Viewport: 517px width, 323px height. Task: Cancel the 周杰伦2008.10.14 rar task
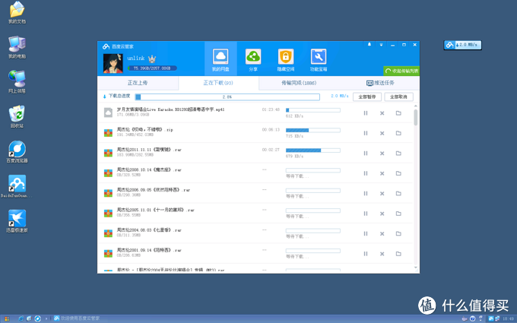coord(382,173)
